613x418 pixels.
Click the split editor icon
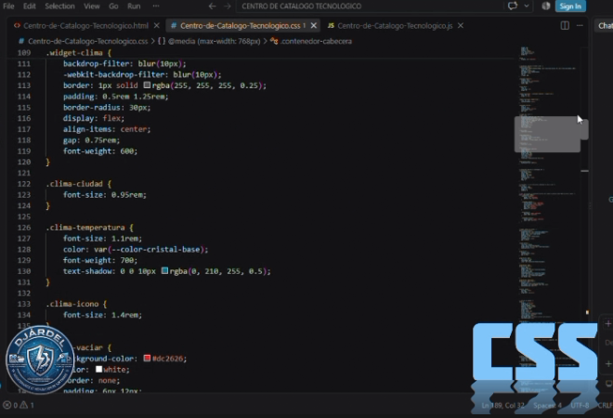coord(565,26)
